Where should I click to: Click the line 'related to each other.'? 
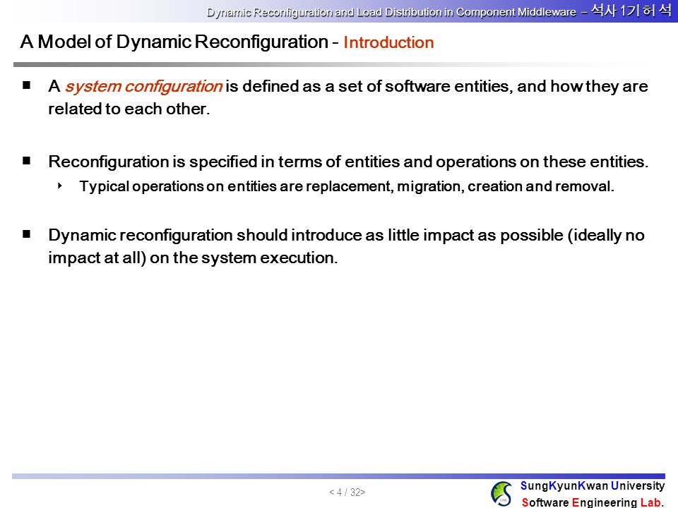(129, 109)
